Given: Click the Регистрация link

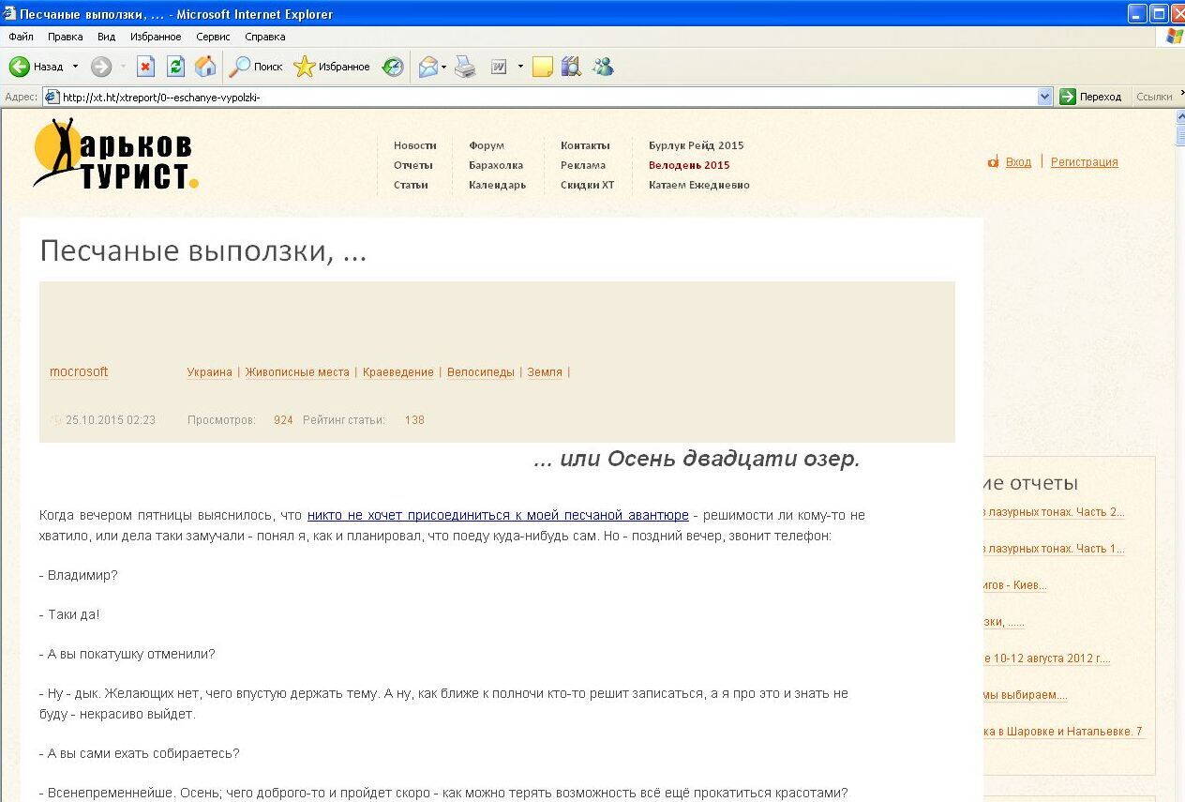Looking at the screenshot, I should pos(1084,162).
